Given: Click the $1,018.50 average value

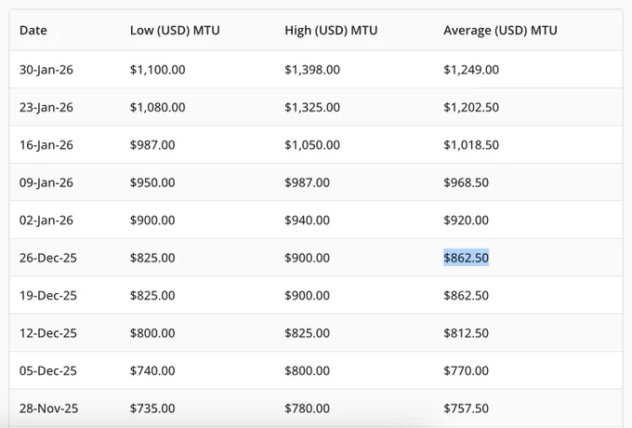Looking at the screenshot, I should (471, 145).
